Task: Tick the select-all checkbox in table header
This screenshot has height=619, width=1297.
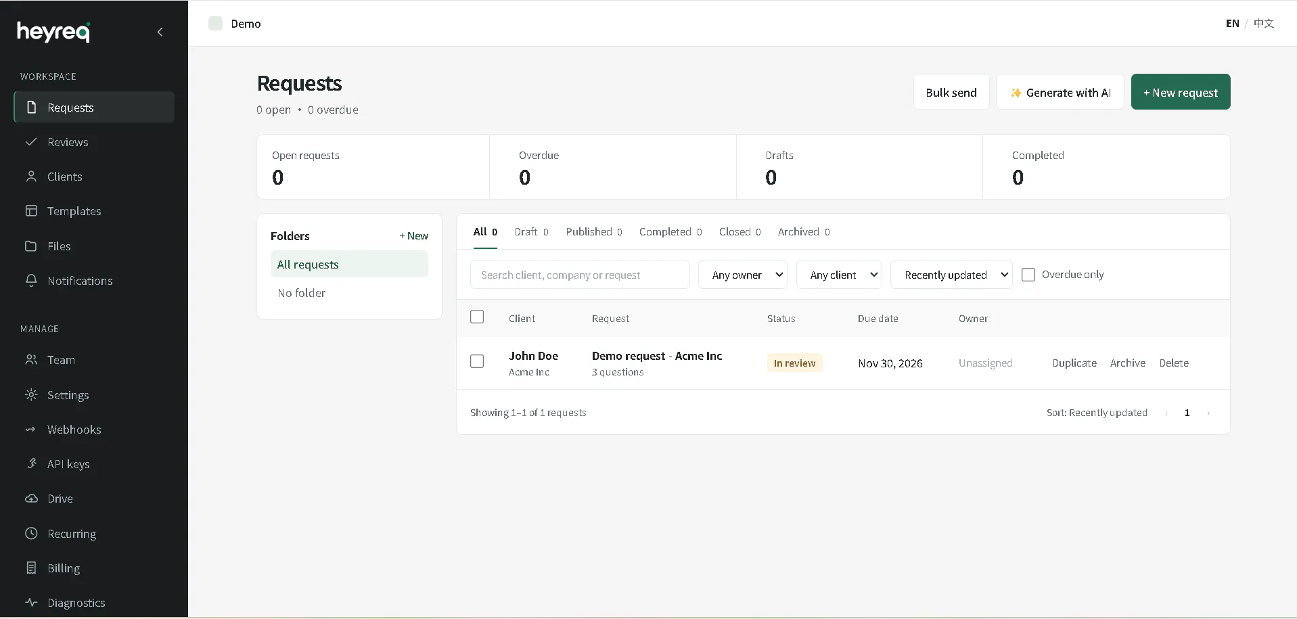Action: click(x=477, y=317)
